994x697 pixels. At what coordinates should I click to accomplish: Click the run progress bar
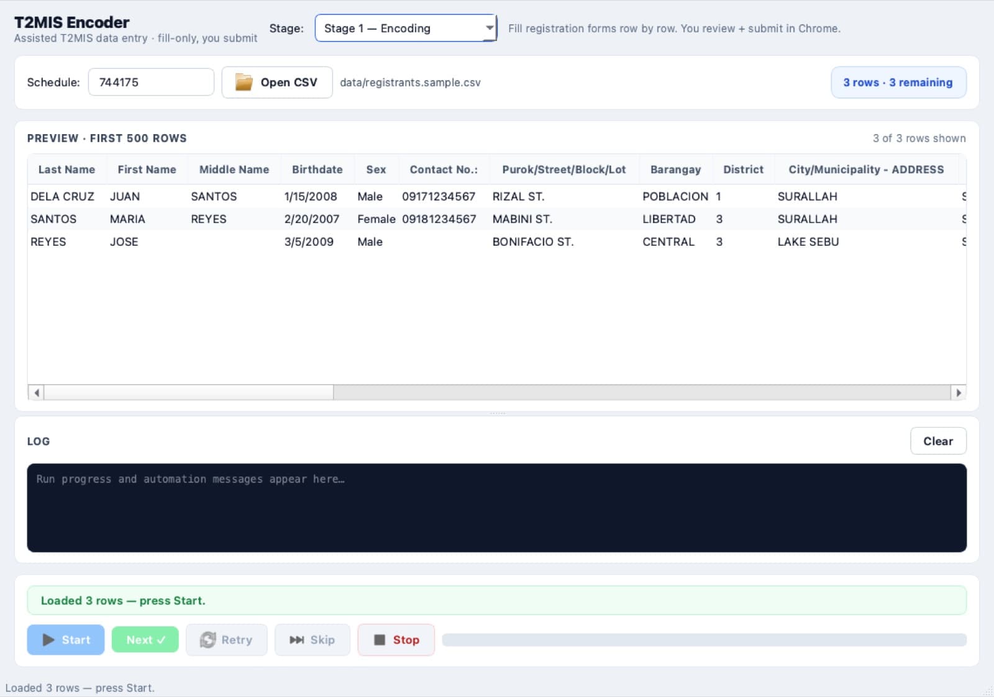pos(704,639)
